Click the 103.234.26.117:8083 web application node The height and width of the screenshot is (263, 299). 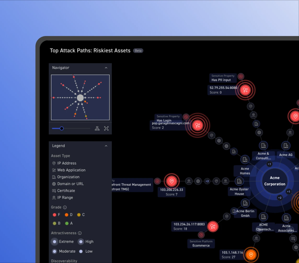(x=213, y=226)
